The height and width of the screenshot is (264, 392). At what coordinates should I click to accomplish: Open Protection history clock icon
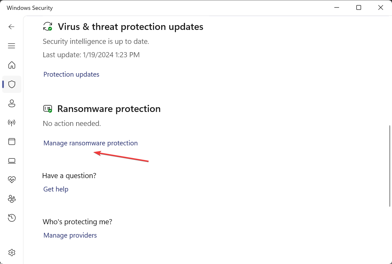coord(12,218)
